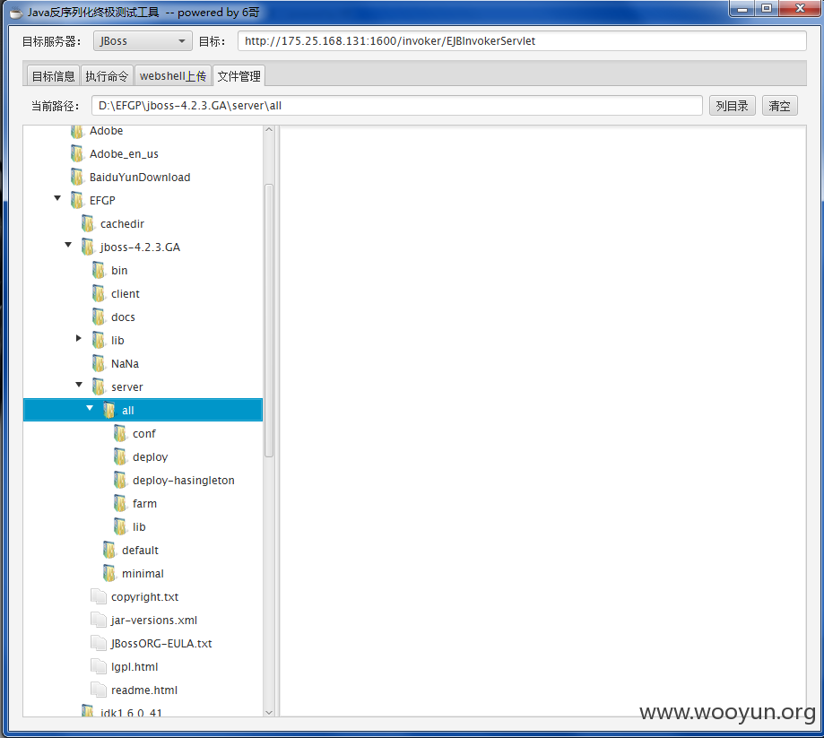Click the JBossORG-EULA.txt file icon
Image resolution: width=824 pixels, height=738 pixels.
click(99, 643)
